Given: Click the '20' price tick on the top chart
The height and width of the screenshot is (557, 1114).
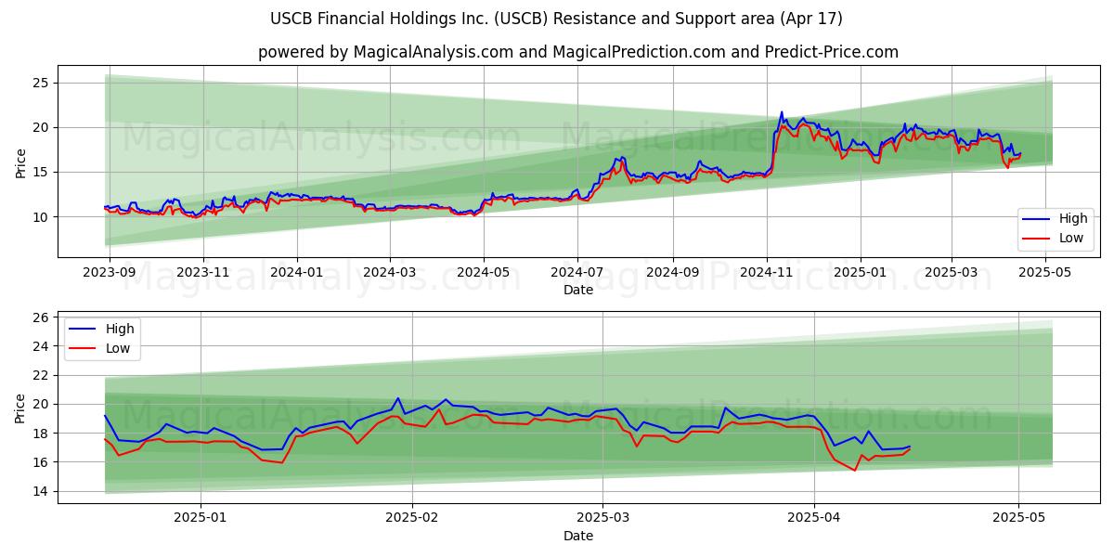Looking at the screenshot, I should coord(42,128).
